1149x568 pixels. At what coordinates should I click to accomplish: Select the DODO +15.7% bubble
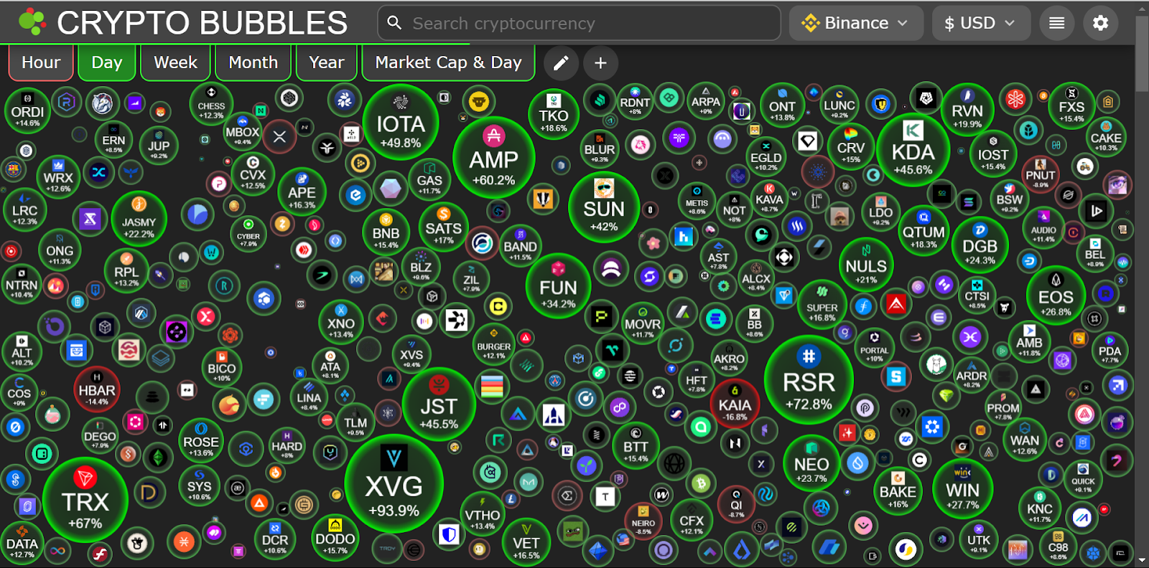pos(335,538)
